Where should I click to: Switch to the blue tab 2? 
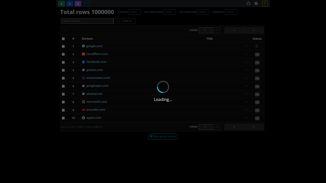tap(70, 4)
